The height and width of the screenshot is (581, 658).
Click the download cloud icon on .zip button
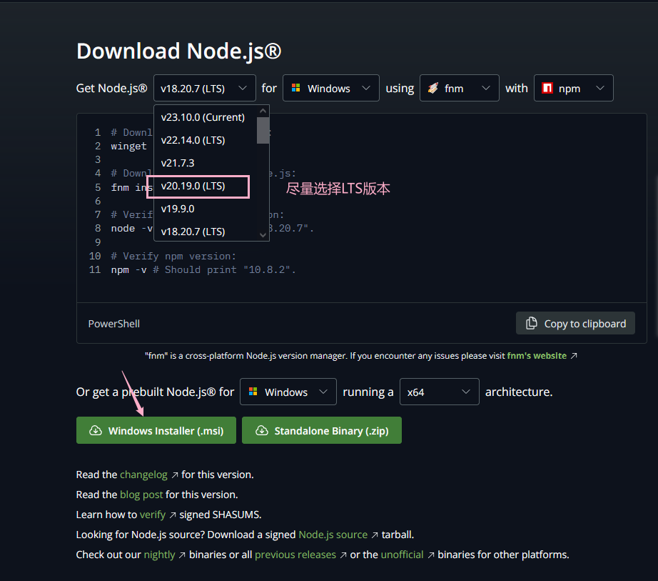[262, 431]
